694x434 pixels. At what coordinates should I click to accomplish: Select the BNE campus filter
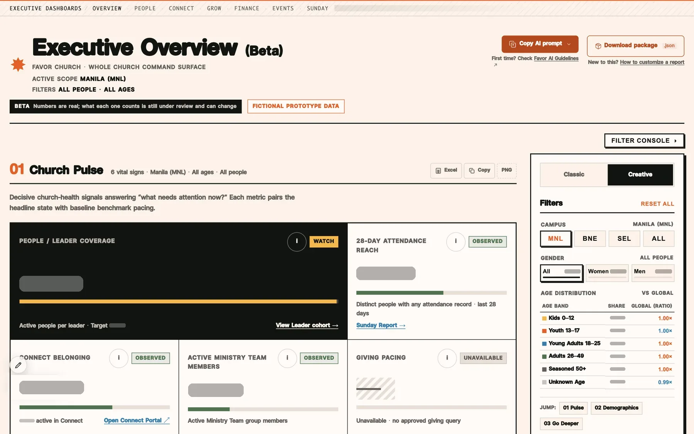coord(590,239)
